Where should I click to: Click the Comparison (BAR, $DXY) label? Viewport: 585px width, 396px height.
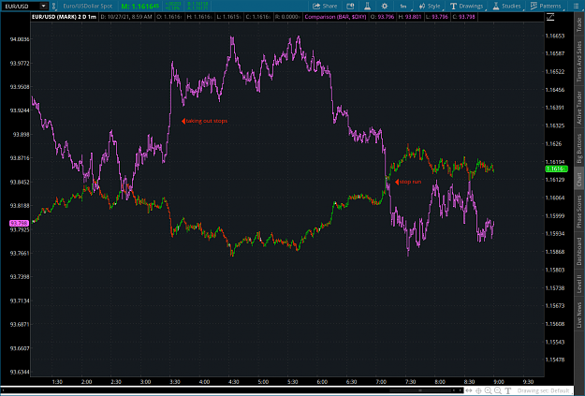coord(335,17)
